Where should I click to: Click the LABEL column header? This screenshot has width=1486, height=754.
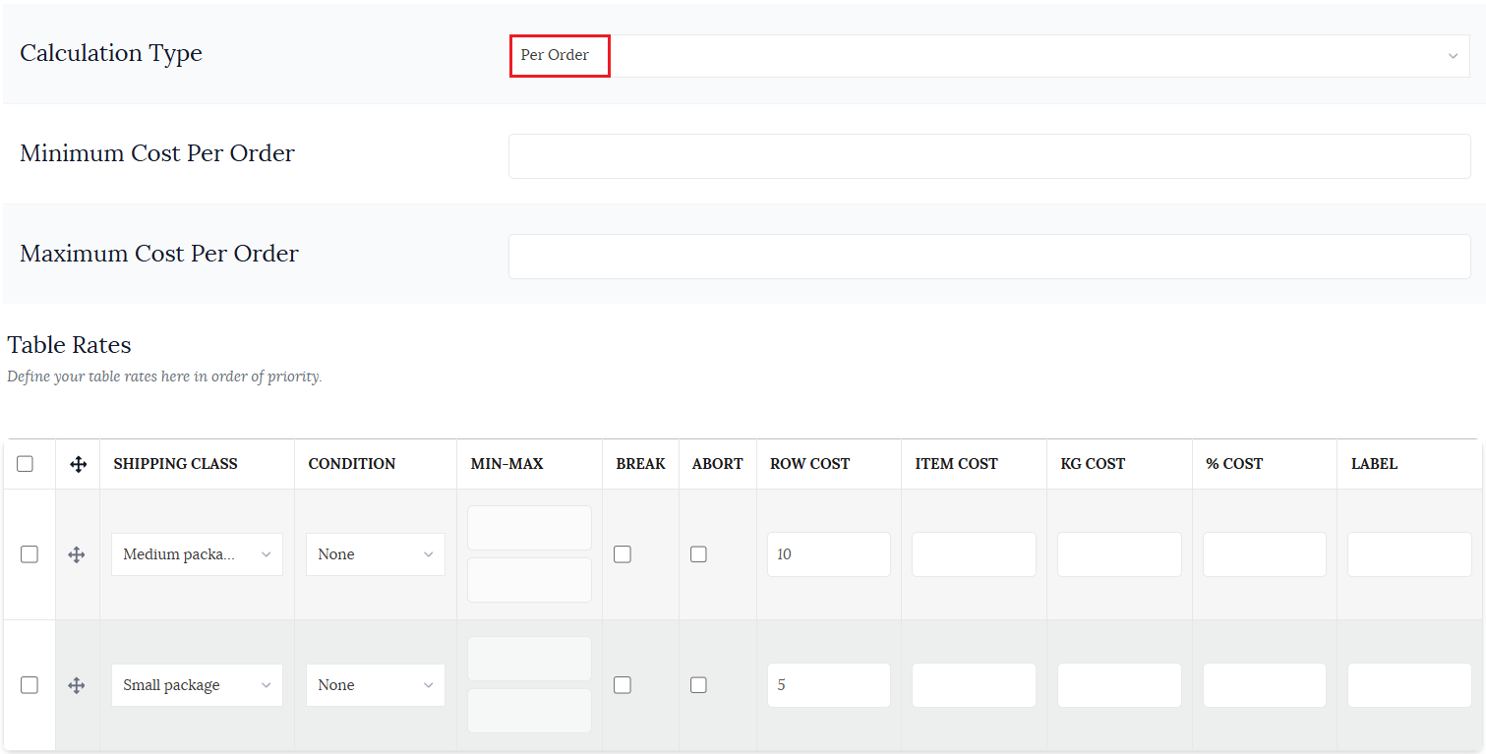pyautogui.click(x=1374, y=464)
